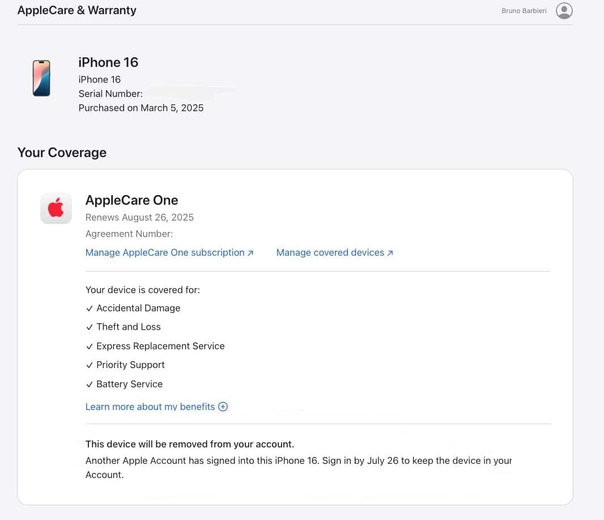Click device will be removed notice heading
Screen dimensions: 604x520
coord(189,444)
